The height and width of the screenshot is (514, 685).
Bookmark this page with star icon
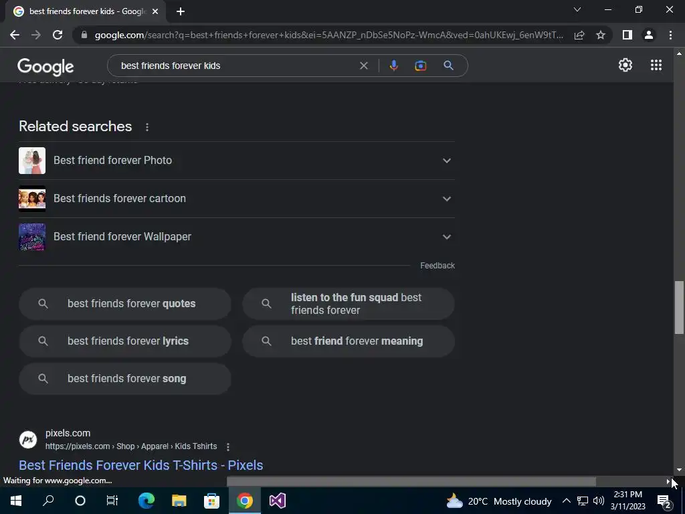pos(601,35)
